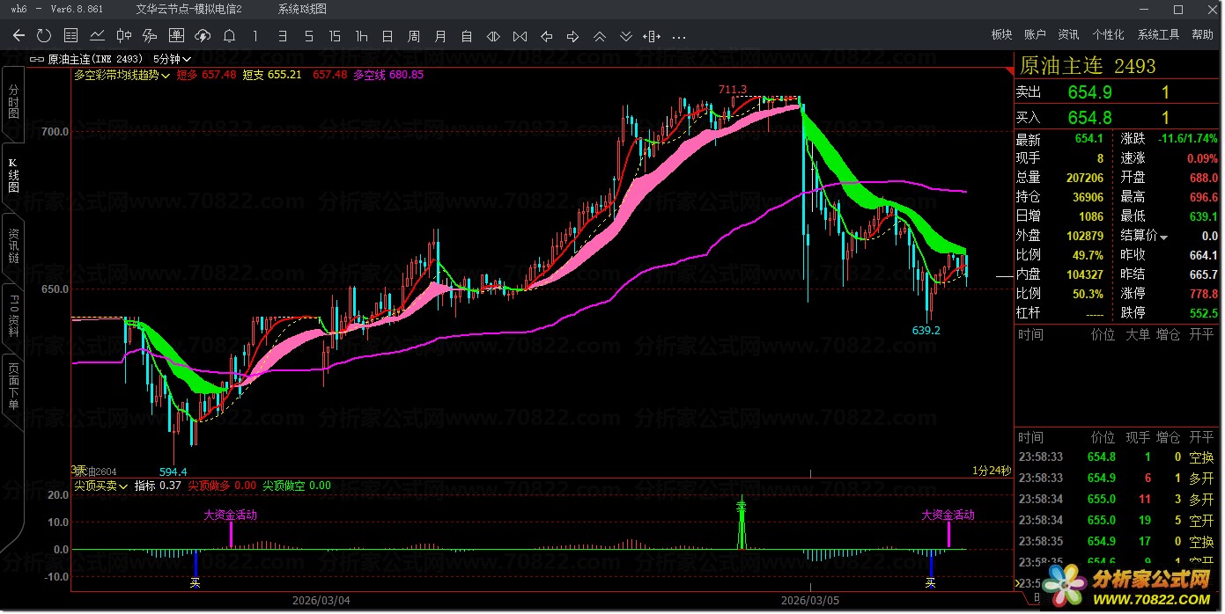Viewport: 1225px width, 614px height.
Task: Click the double chevron down icon
Action: click(626, 36)
